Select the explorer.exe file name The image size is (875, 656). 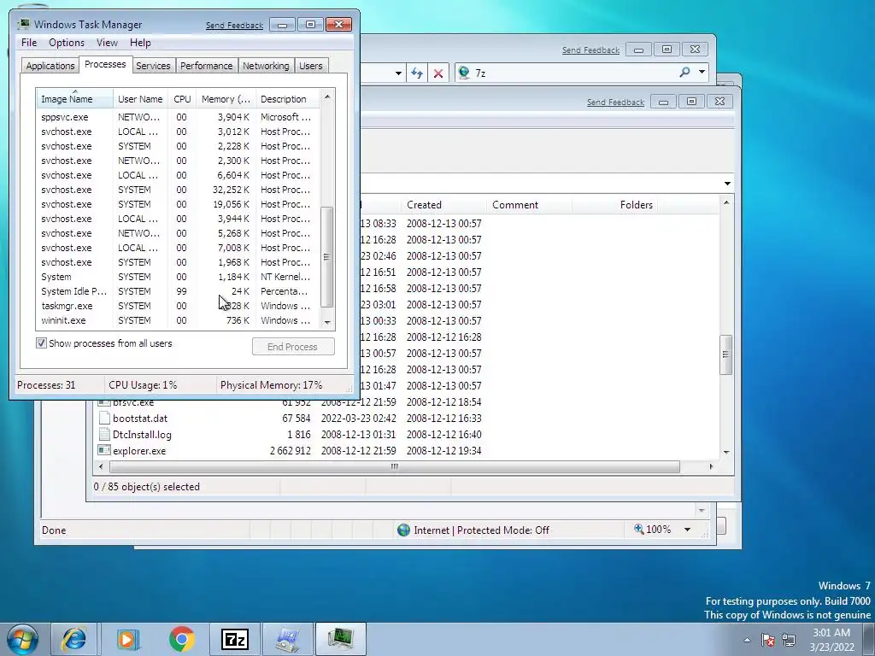click(139, 451)
